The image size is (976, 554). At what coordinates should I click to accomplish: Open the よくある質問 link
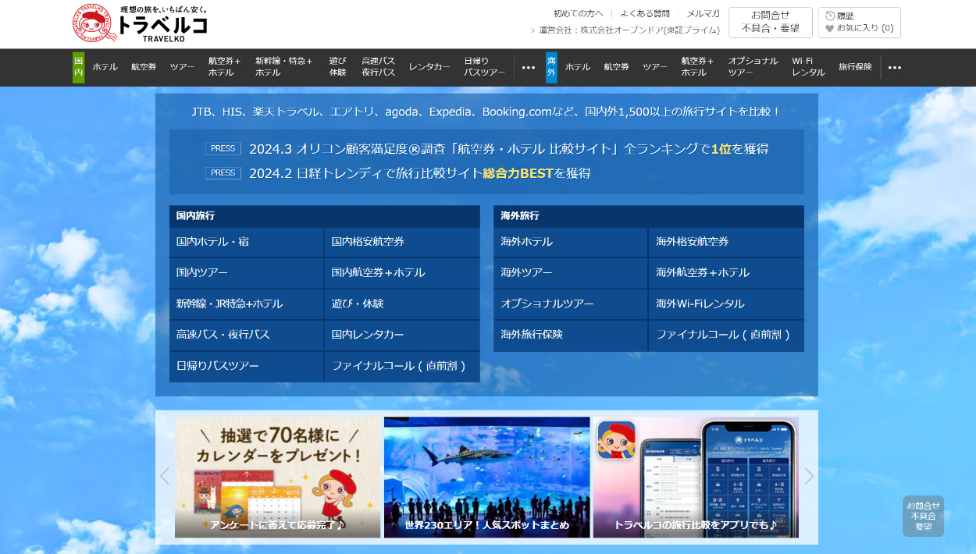click(x=645, y=13)
